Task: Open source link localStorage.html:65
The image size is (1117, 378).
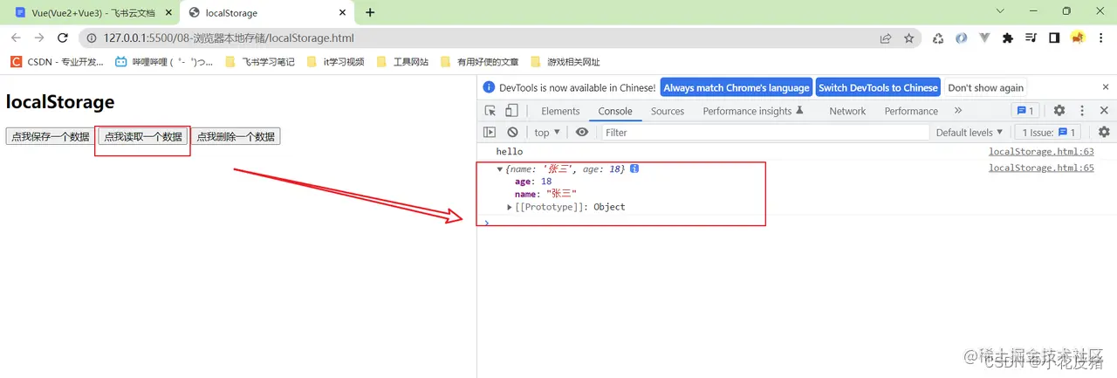Action: click(1041, 168)
